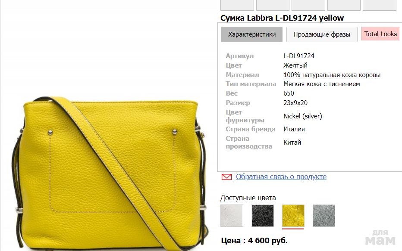The image size is (402, 251).
Task: Choose the yellow color swatch
Action: pos(293,216)
